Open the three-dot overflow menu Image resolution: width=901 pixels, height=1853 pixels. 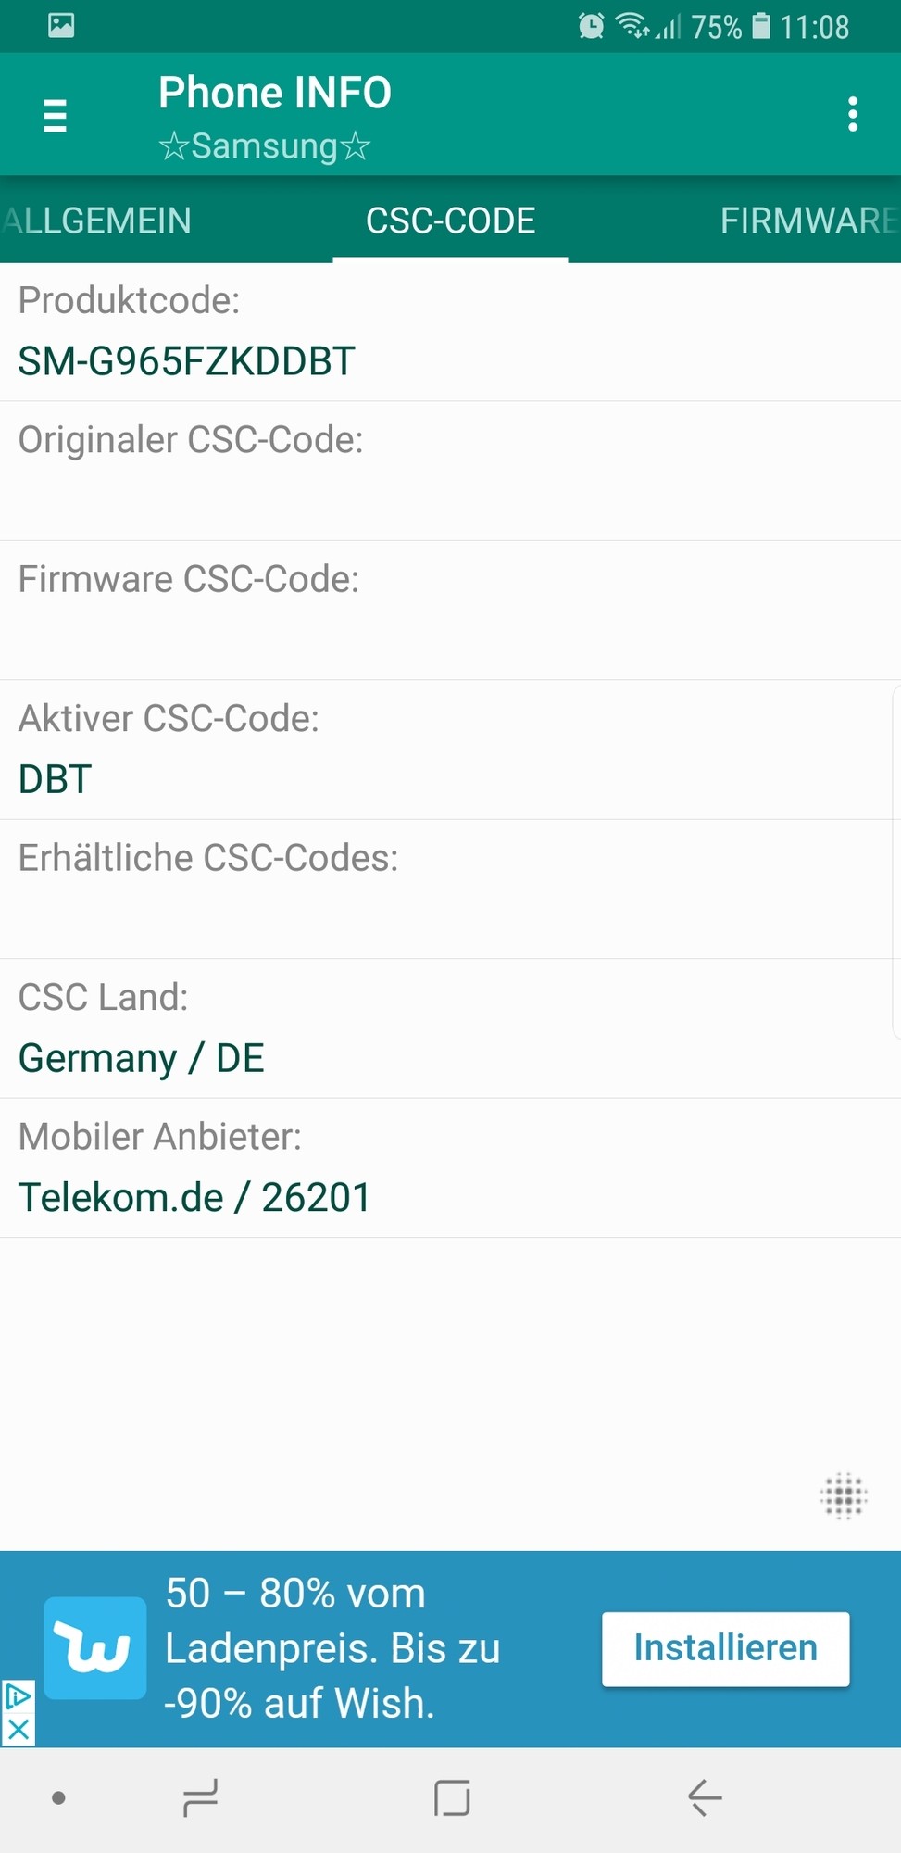(852, 115)
